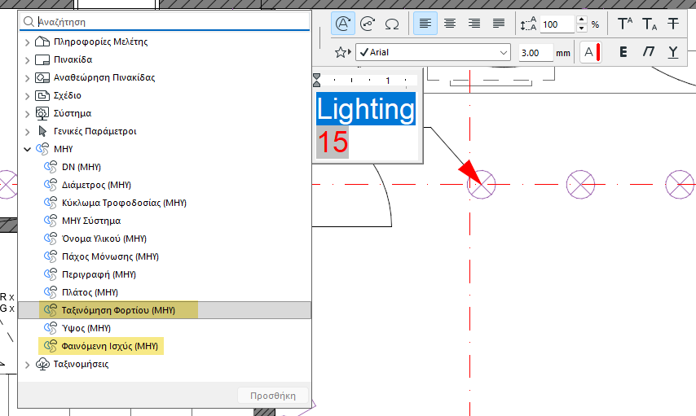Click the Πληροφορίες Μελέτης folder icon

[42, 42]
